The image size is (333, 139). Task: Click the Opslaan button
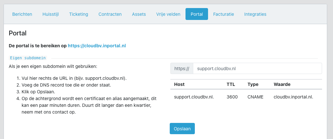pyautogui.click(x=182, y=129)
